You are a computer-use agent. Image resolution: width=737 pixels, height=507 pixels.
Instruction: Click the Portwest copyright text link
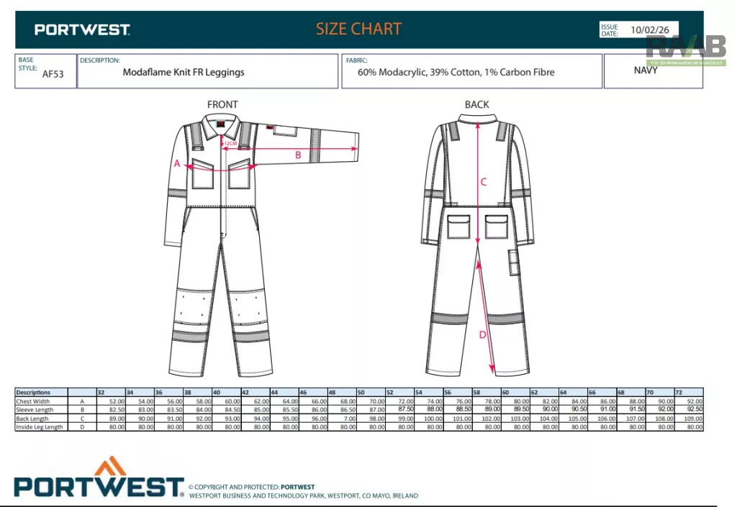click(x=297, y=487)
